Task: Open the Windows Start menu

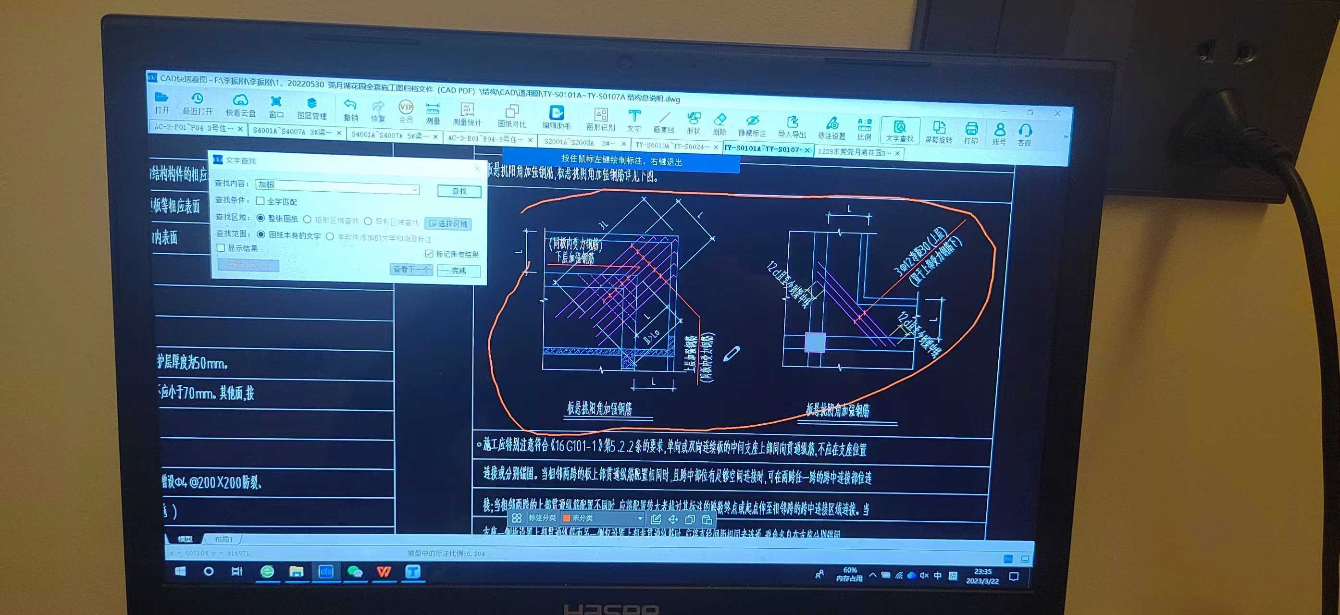Action: pyautogui.click(x=181, y=571)
